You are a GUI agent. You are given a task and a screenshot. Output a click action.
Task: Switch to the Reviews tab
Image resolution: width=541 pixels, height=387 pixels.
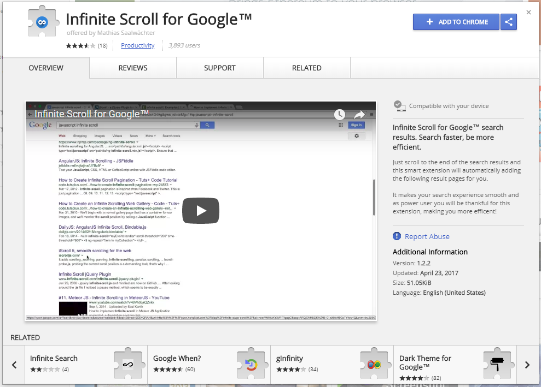pyautogui.click(x=132, y=68)
